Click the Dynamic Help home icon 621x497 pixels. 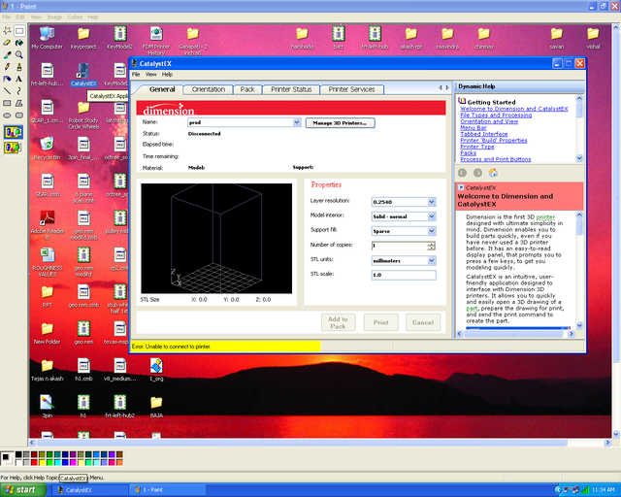click(493, 173)
